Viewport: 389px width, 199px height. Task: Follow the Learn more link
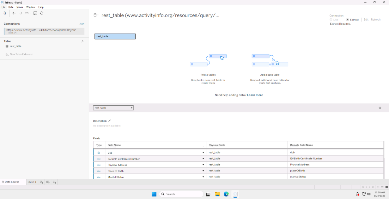click(x=255, y=95)
